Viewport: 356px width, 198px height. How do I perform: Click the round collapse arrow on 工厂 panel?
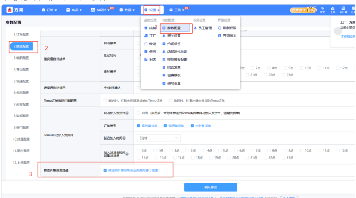338,31
